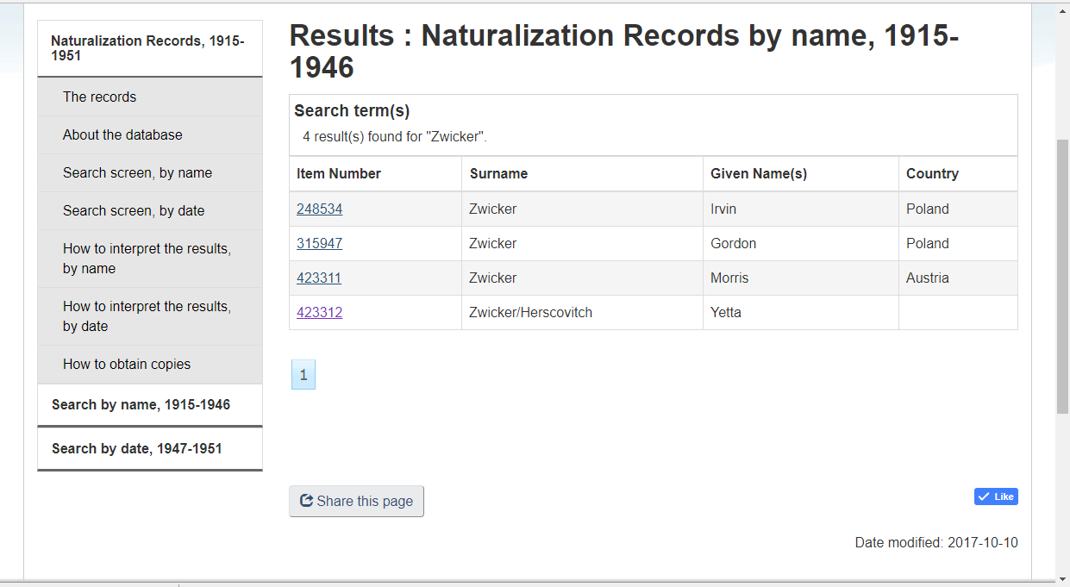Navigate to Search screen, by date
This screenshot has width=1070, height=587.
click(x=134, y=210)
